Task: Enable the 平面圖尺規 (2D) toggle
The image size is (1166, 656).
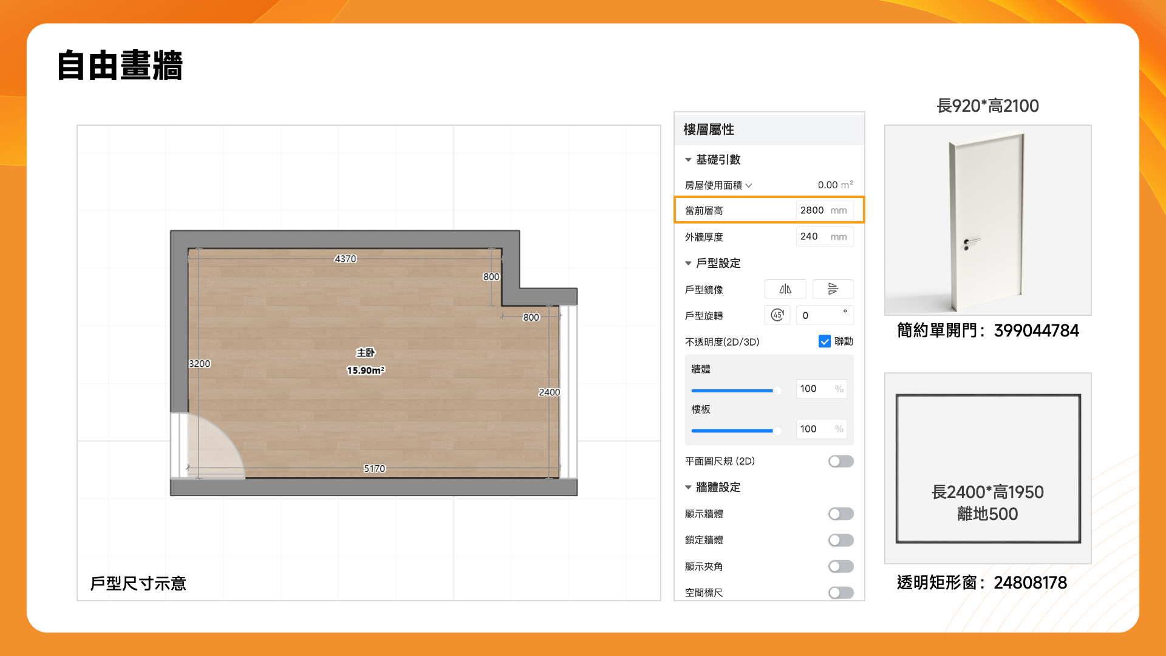Action: [840, 462]
